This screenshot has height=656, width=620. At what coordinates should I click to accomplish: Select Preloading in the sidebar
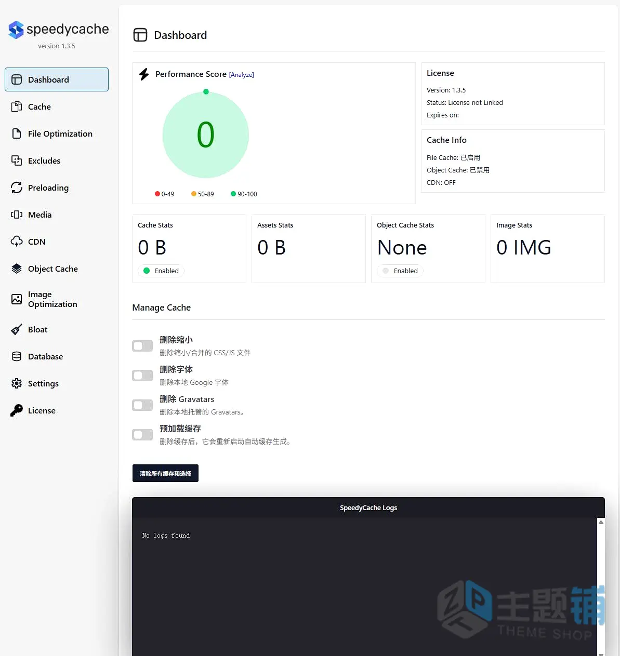point(57,188)
